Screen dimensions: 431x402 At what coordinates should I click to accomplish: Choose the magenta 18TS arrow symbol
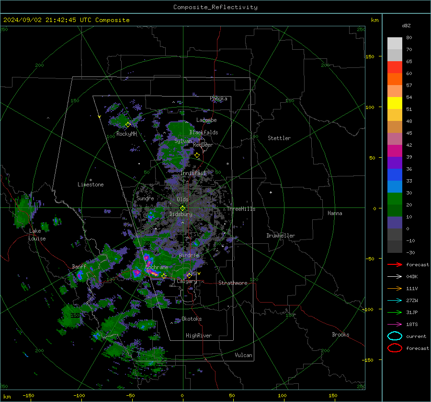click(x=395, y=324)
